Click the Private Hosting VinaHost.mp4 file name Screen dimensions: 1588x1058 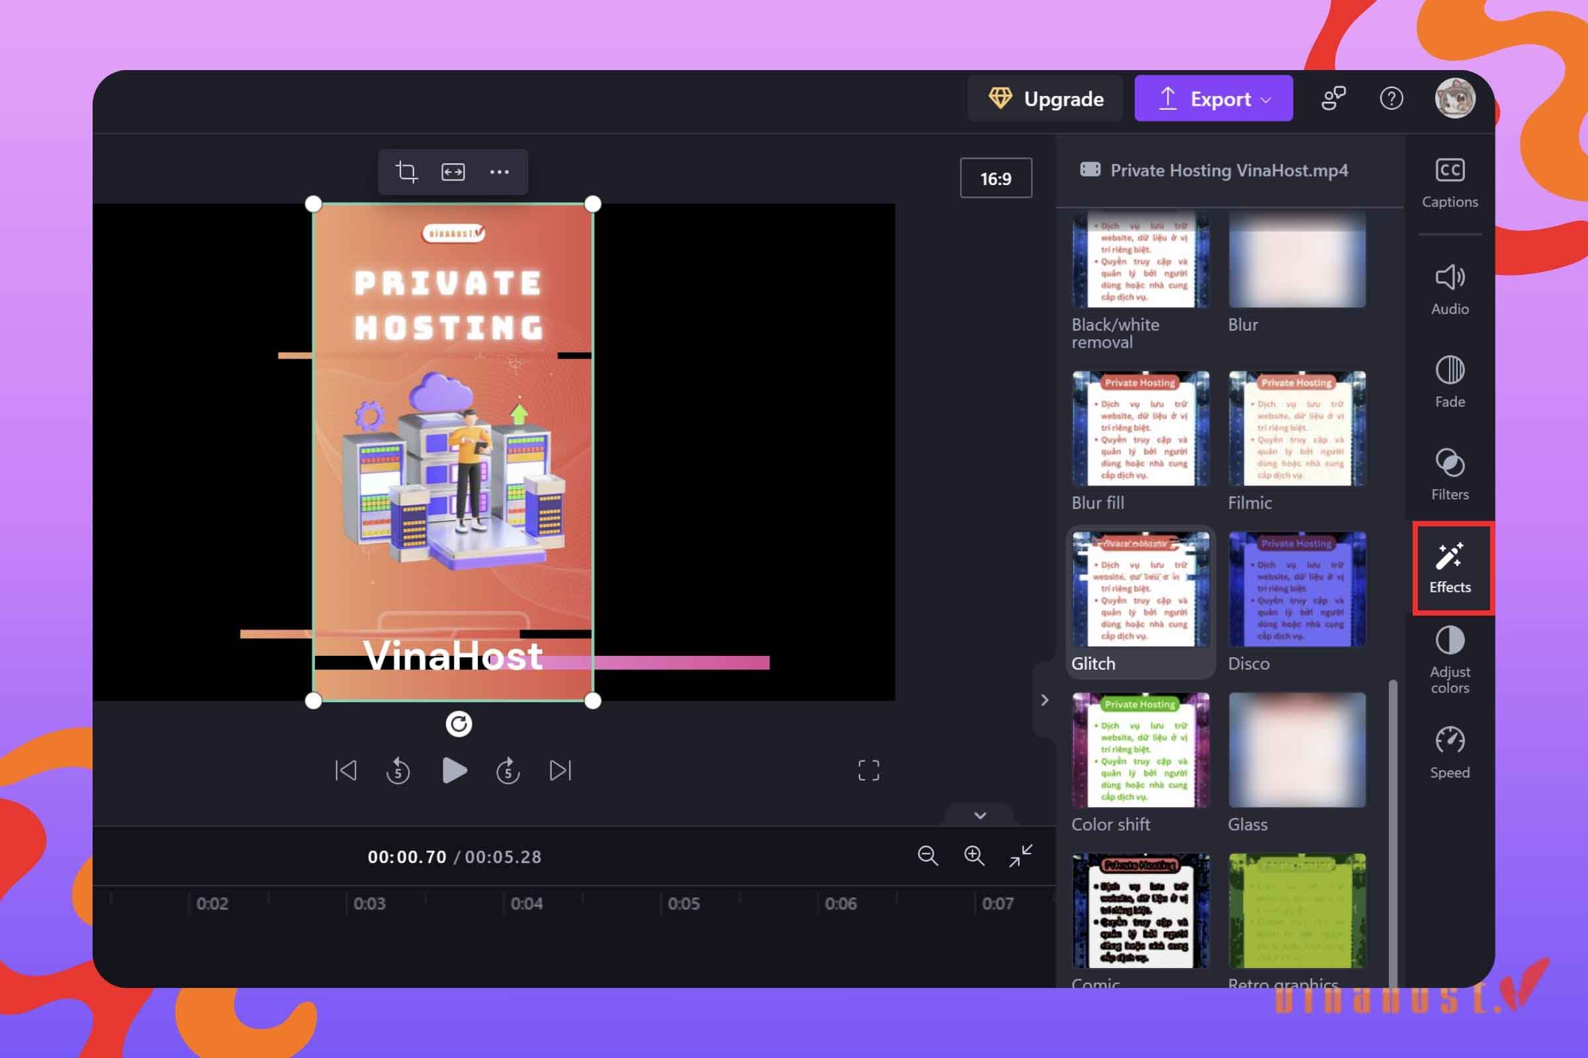[1229, 171]
